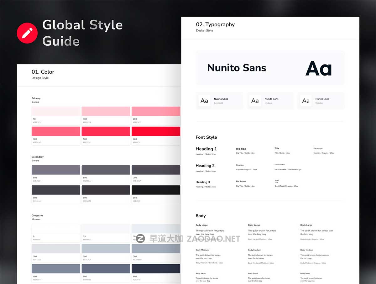Click the large Nunito Sans font name

[x=237, y=68]
